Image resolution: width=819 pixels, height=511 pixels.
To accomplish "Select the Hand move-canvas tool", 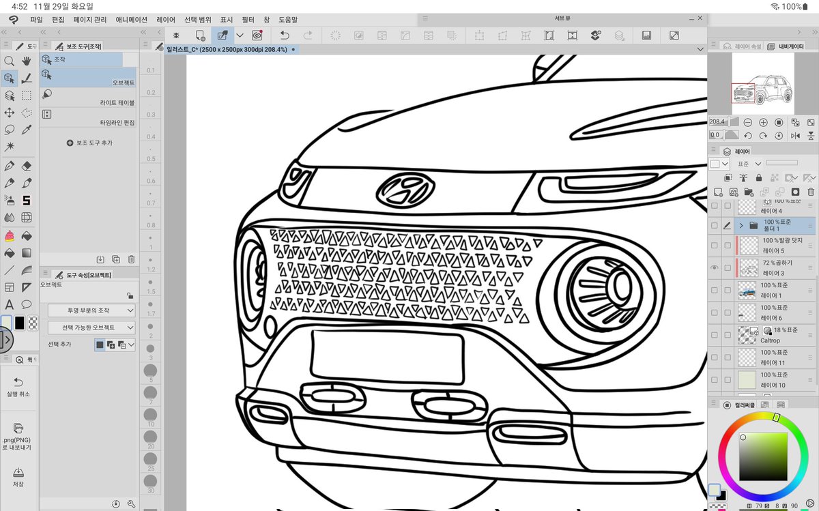I will point(27,61).
